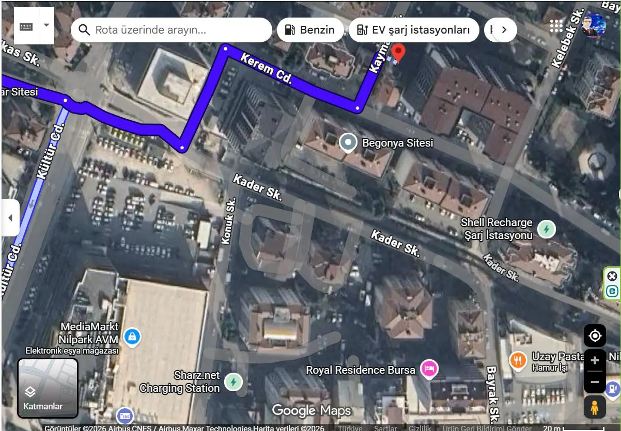
Task: Open the Royal Residence Bursa hotel marker
Action: (x=429, y=369)
